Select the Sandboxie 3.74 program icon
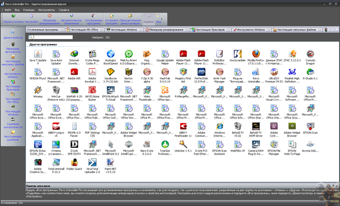The height and width of the screenshot is (206, 340). [x=110, y=75]
